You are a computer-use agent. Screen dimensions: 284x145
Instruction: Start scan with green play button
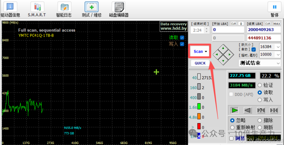(235, 110)
